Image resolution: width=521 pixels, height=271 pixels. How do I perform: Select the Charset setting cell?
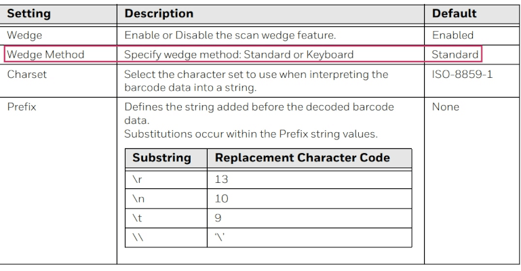click(27, 75)
